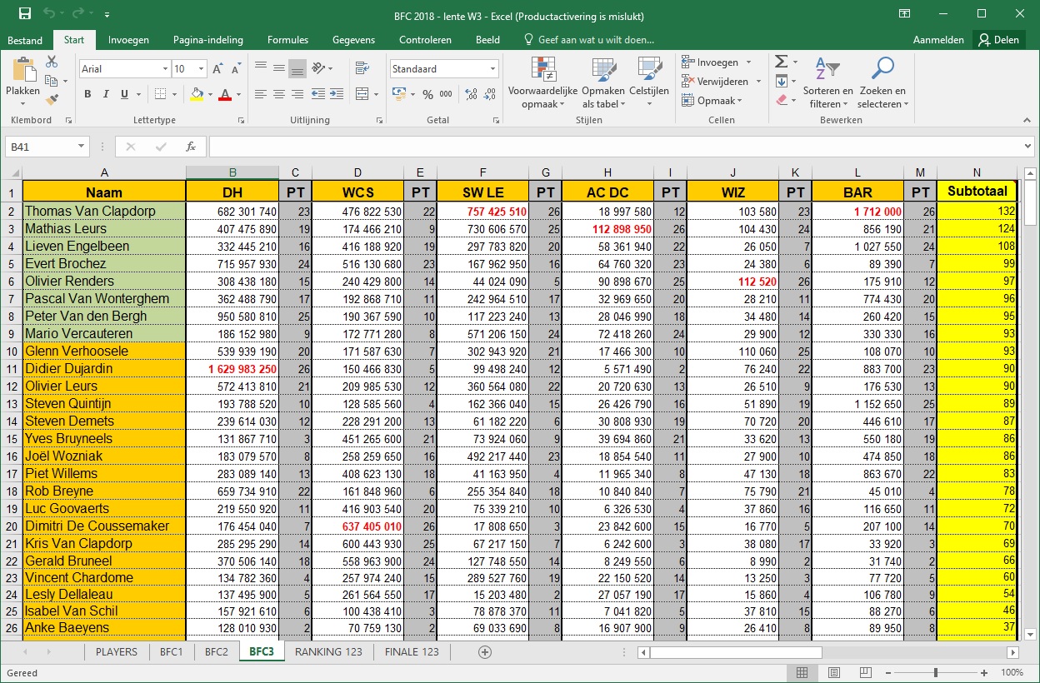Open the Formules ribbon tab
The width and height of the screenshot is (1040, 683).
(287, 40)
